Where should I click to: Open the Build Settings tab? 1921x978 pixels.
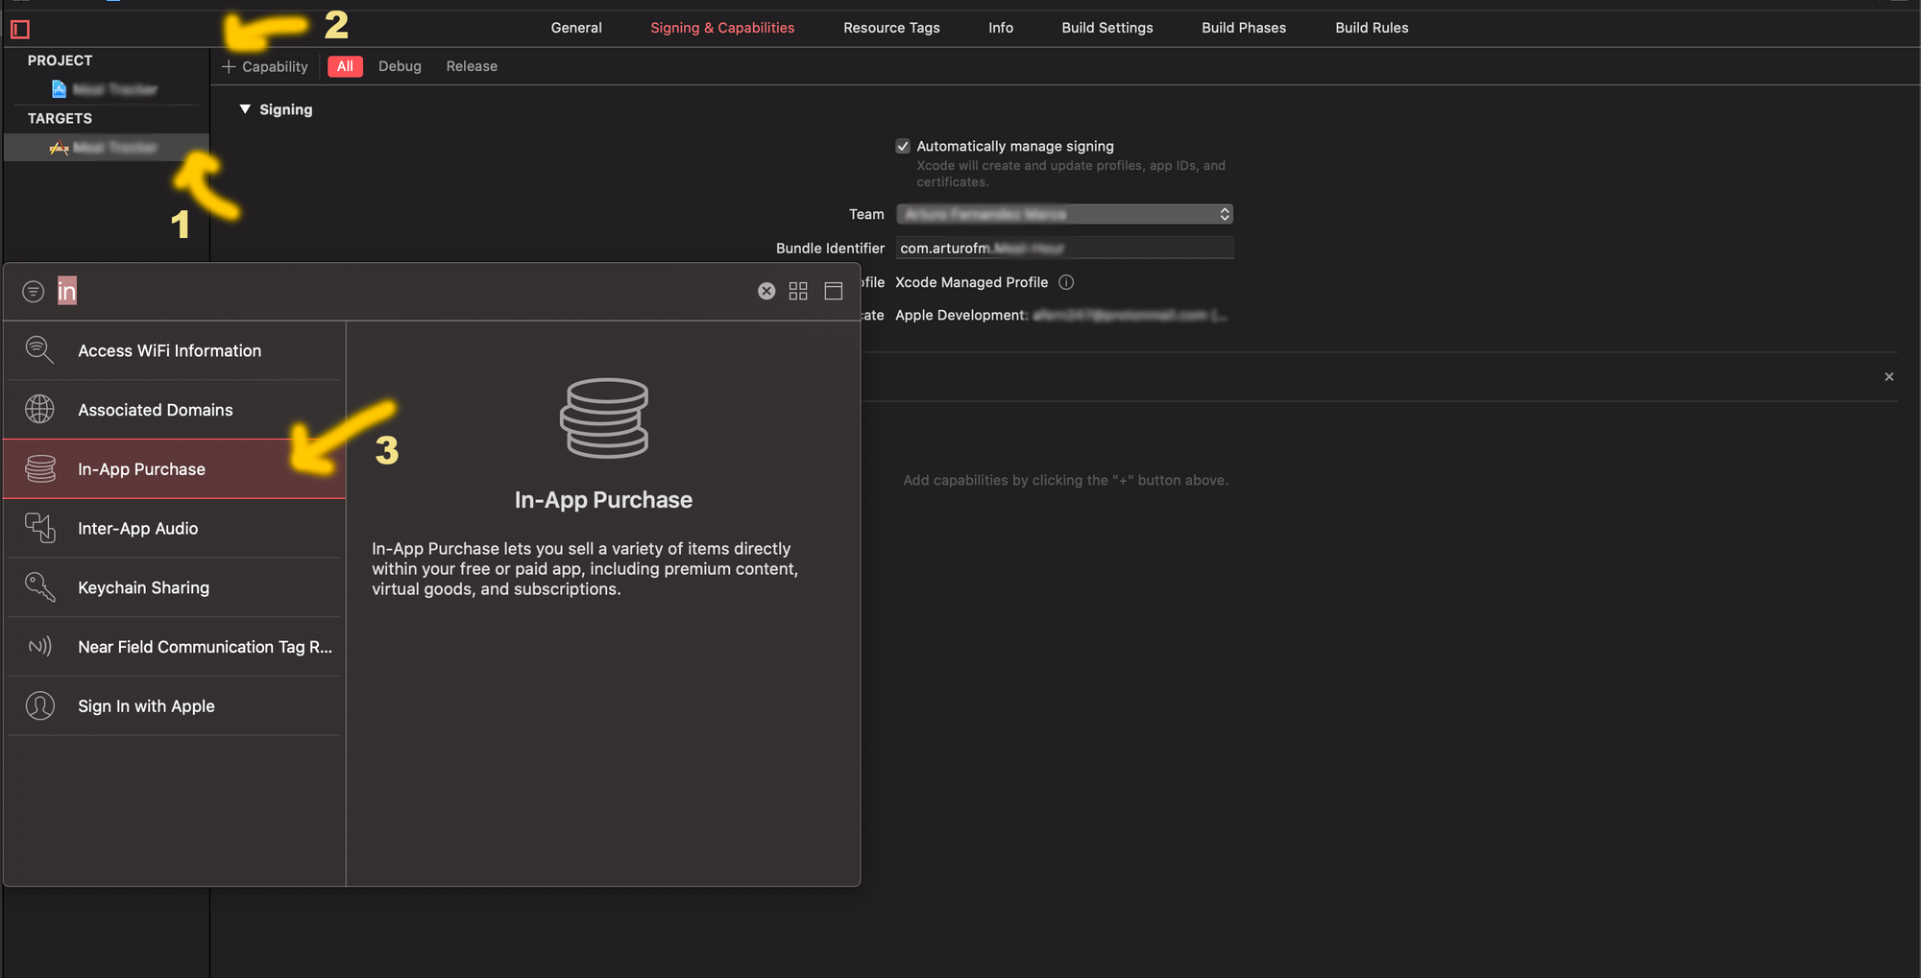[x=1107, y=28]
